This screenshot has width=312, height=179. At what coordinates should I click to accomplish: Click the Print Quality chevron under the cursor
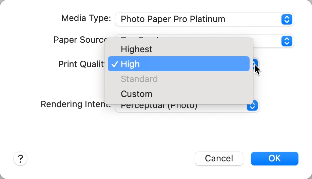[256, 63]
